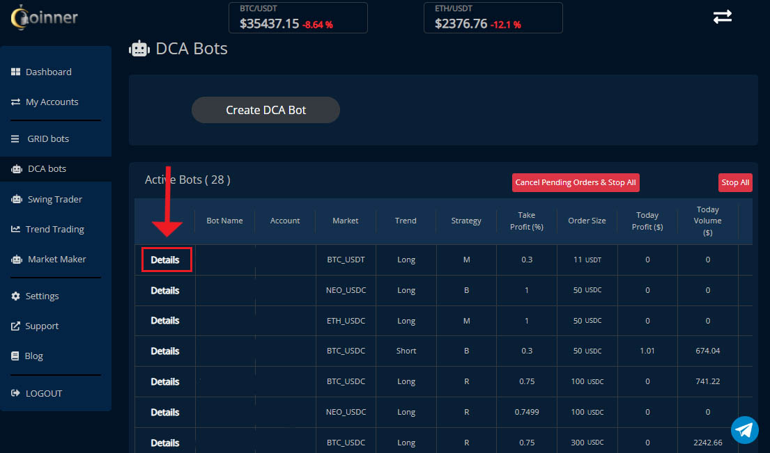Click the Create DCA Bot button
Viewport: 770px width, 453px height.
tap(265, 110)
